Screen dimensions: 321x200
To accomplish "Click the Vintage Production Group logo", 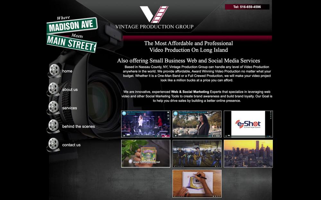I will pyautogui.click(x=154, y=18).
